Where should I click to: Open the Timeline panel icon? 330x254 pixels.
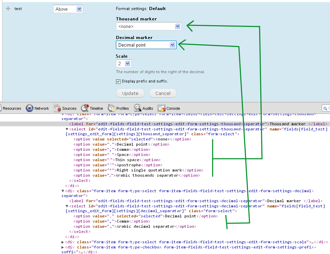[85, 108]
